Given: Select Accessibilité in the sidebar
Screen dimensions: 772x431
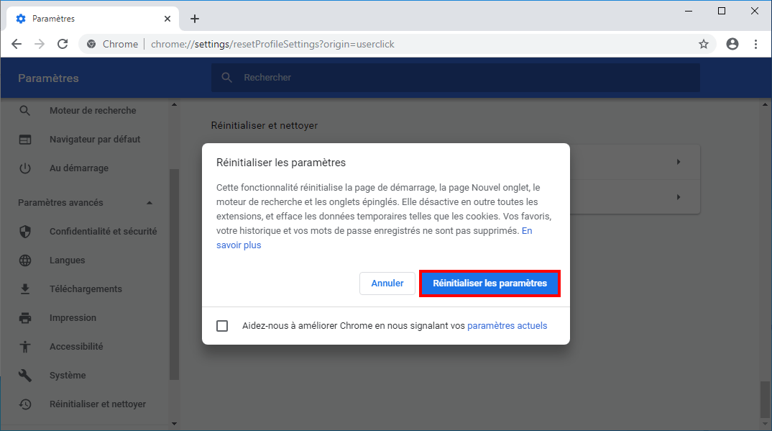Looking at the screenshot, I should pyautogui.click(x=76, y=347).
